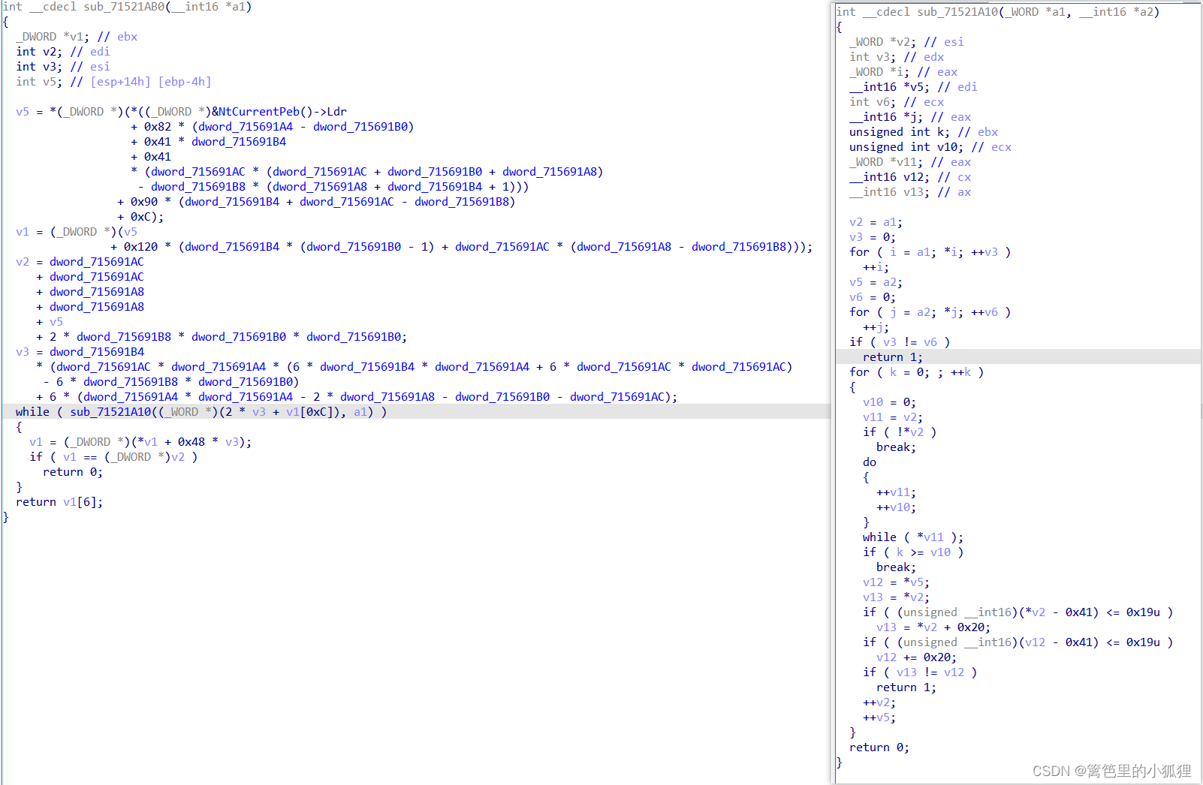Click sub_71521A10 in the right pane header
The height and width of the screenshot is (785, 1203).
(x=958, y=12)
